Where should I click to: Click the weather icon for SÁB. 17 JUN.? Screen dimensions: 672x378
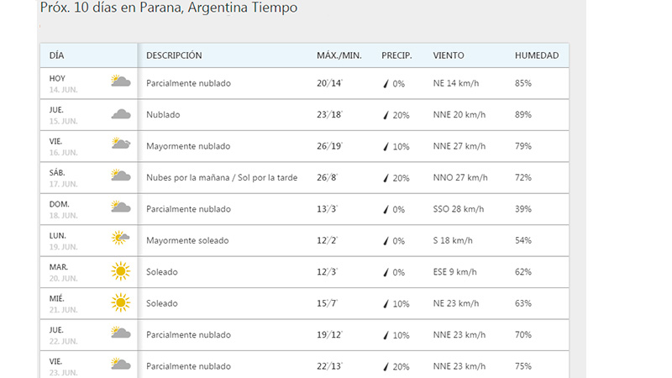pyautogui.click(x=120, y=176)
